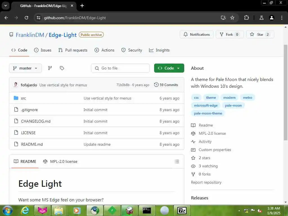288x216 pixels.
Task: View tags via the tag icon
Action: (62, 68)
